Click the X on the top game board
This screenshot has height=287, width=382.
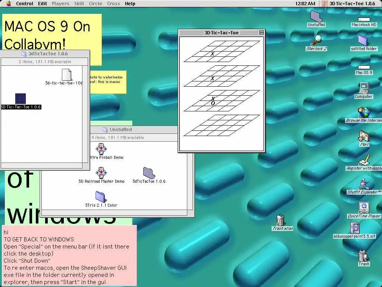[x=212, y=54]
